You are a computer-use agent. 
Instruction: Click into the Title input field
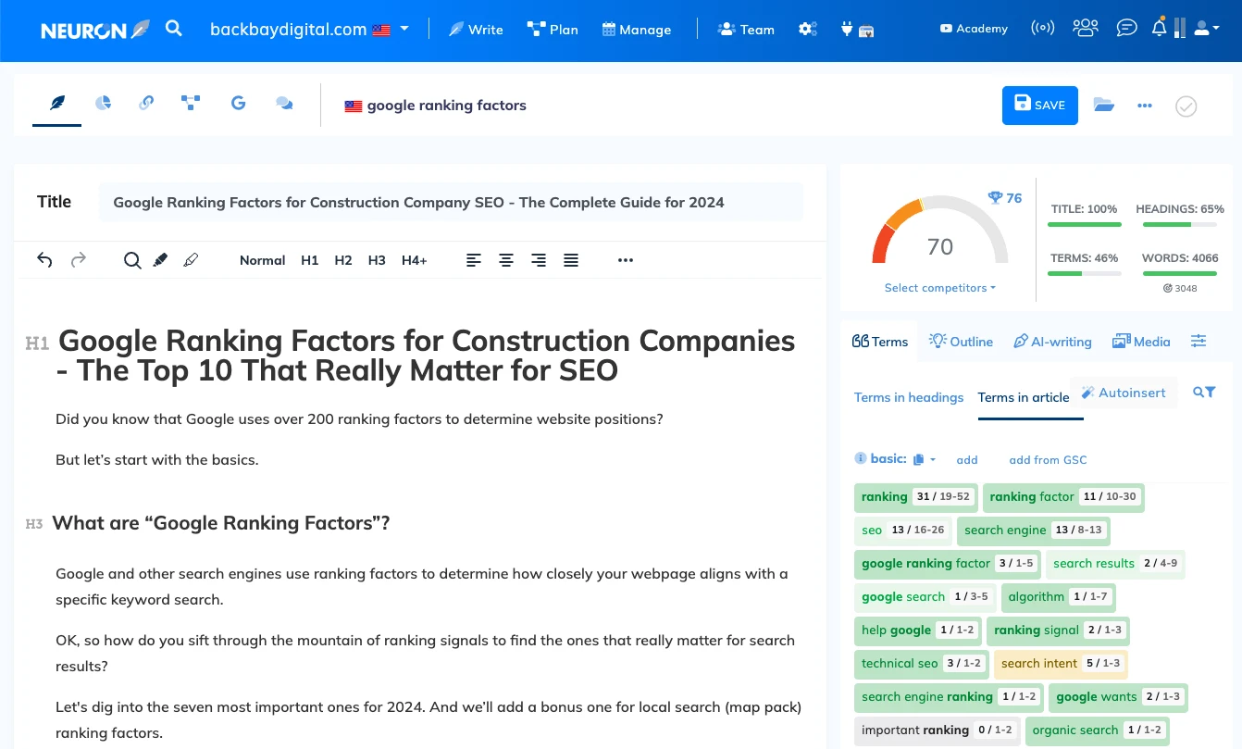point(451,202)
